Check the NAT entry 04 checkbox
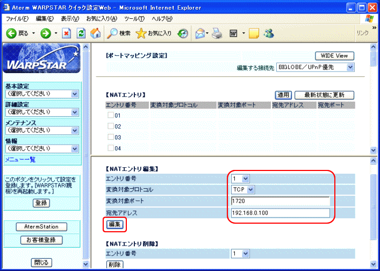 [111, 148]
